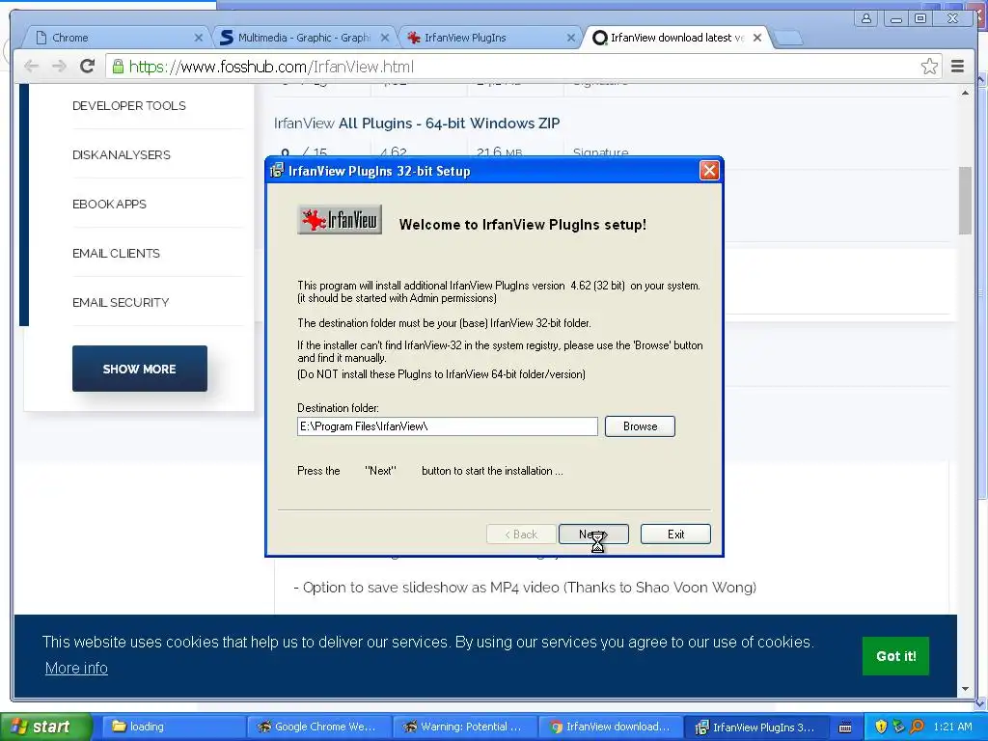Click the Browse button for the destination folder
Image resolution: width=988 pixels, height=741 pixels.
(x=640, y=426)
